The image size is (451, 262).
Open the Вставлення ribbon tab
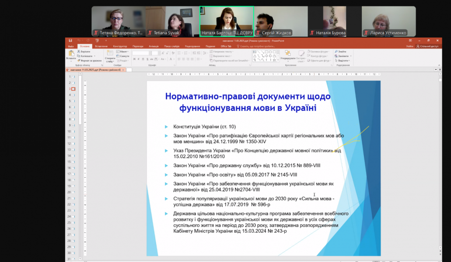coord(101,46)
